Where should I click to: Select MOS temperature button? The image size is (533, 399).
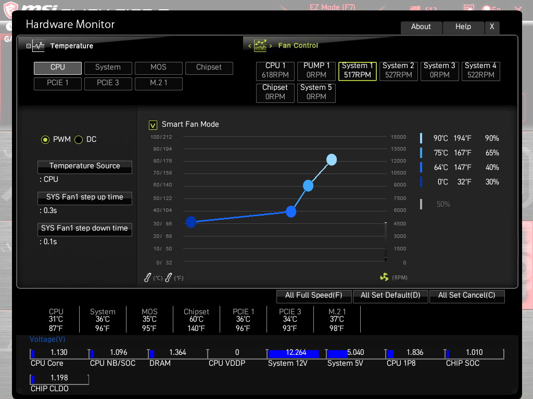coord(158,68)
